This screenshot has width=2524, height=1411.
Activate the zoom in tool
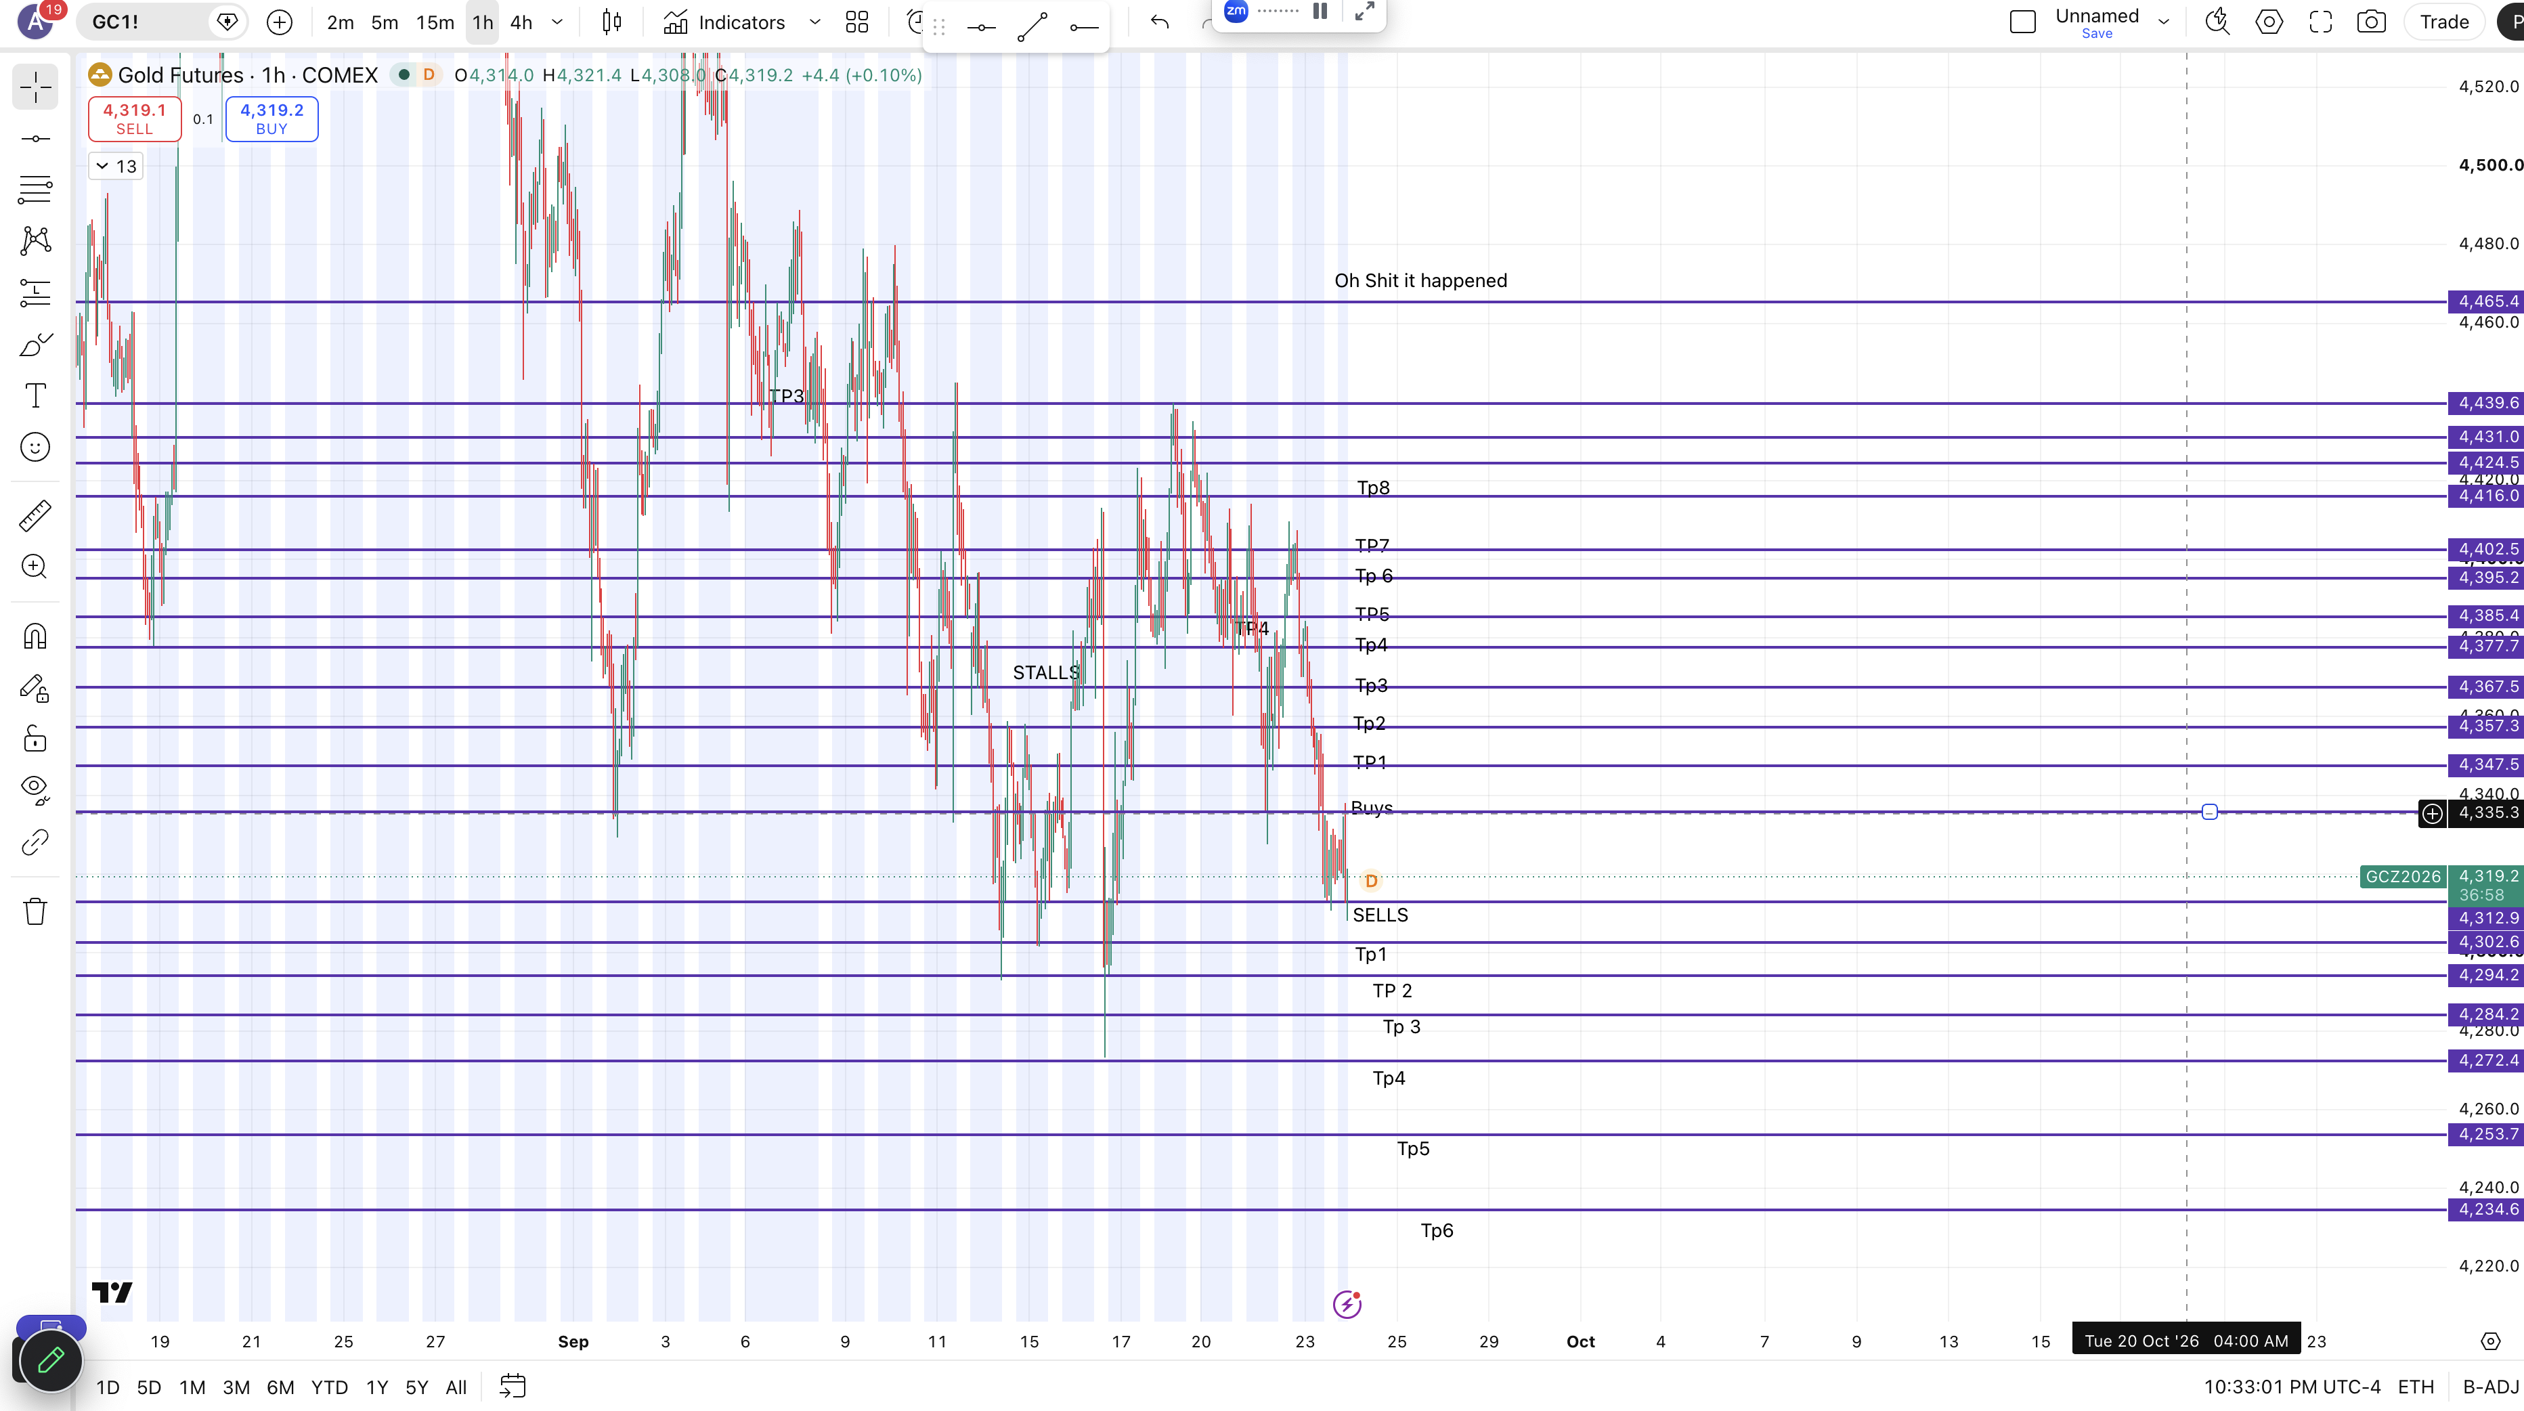coord(35,566)
